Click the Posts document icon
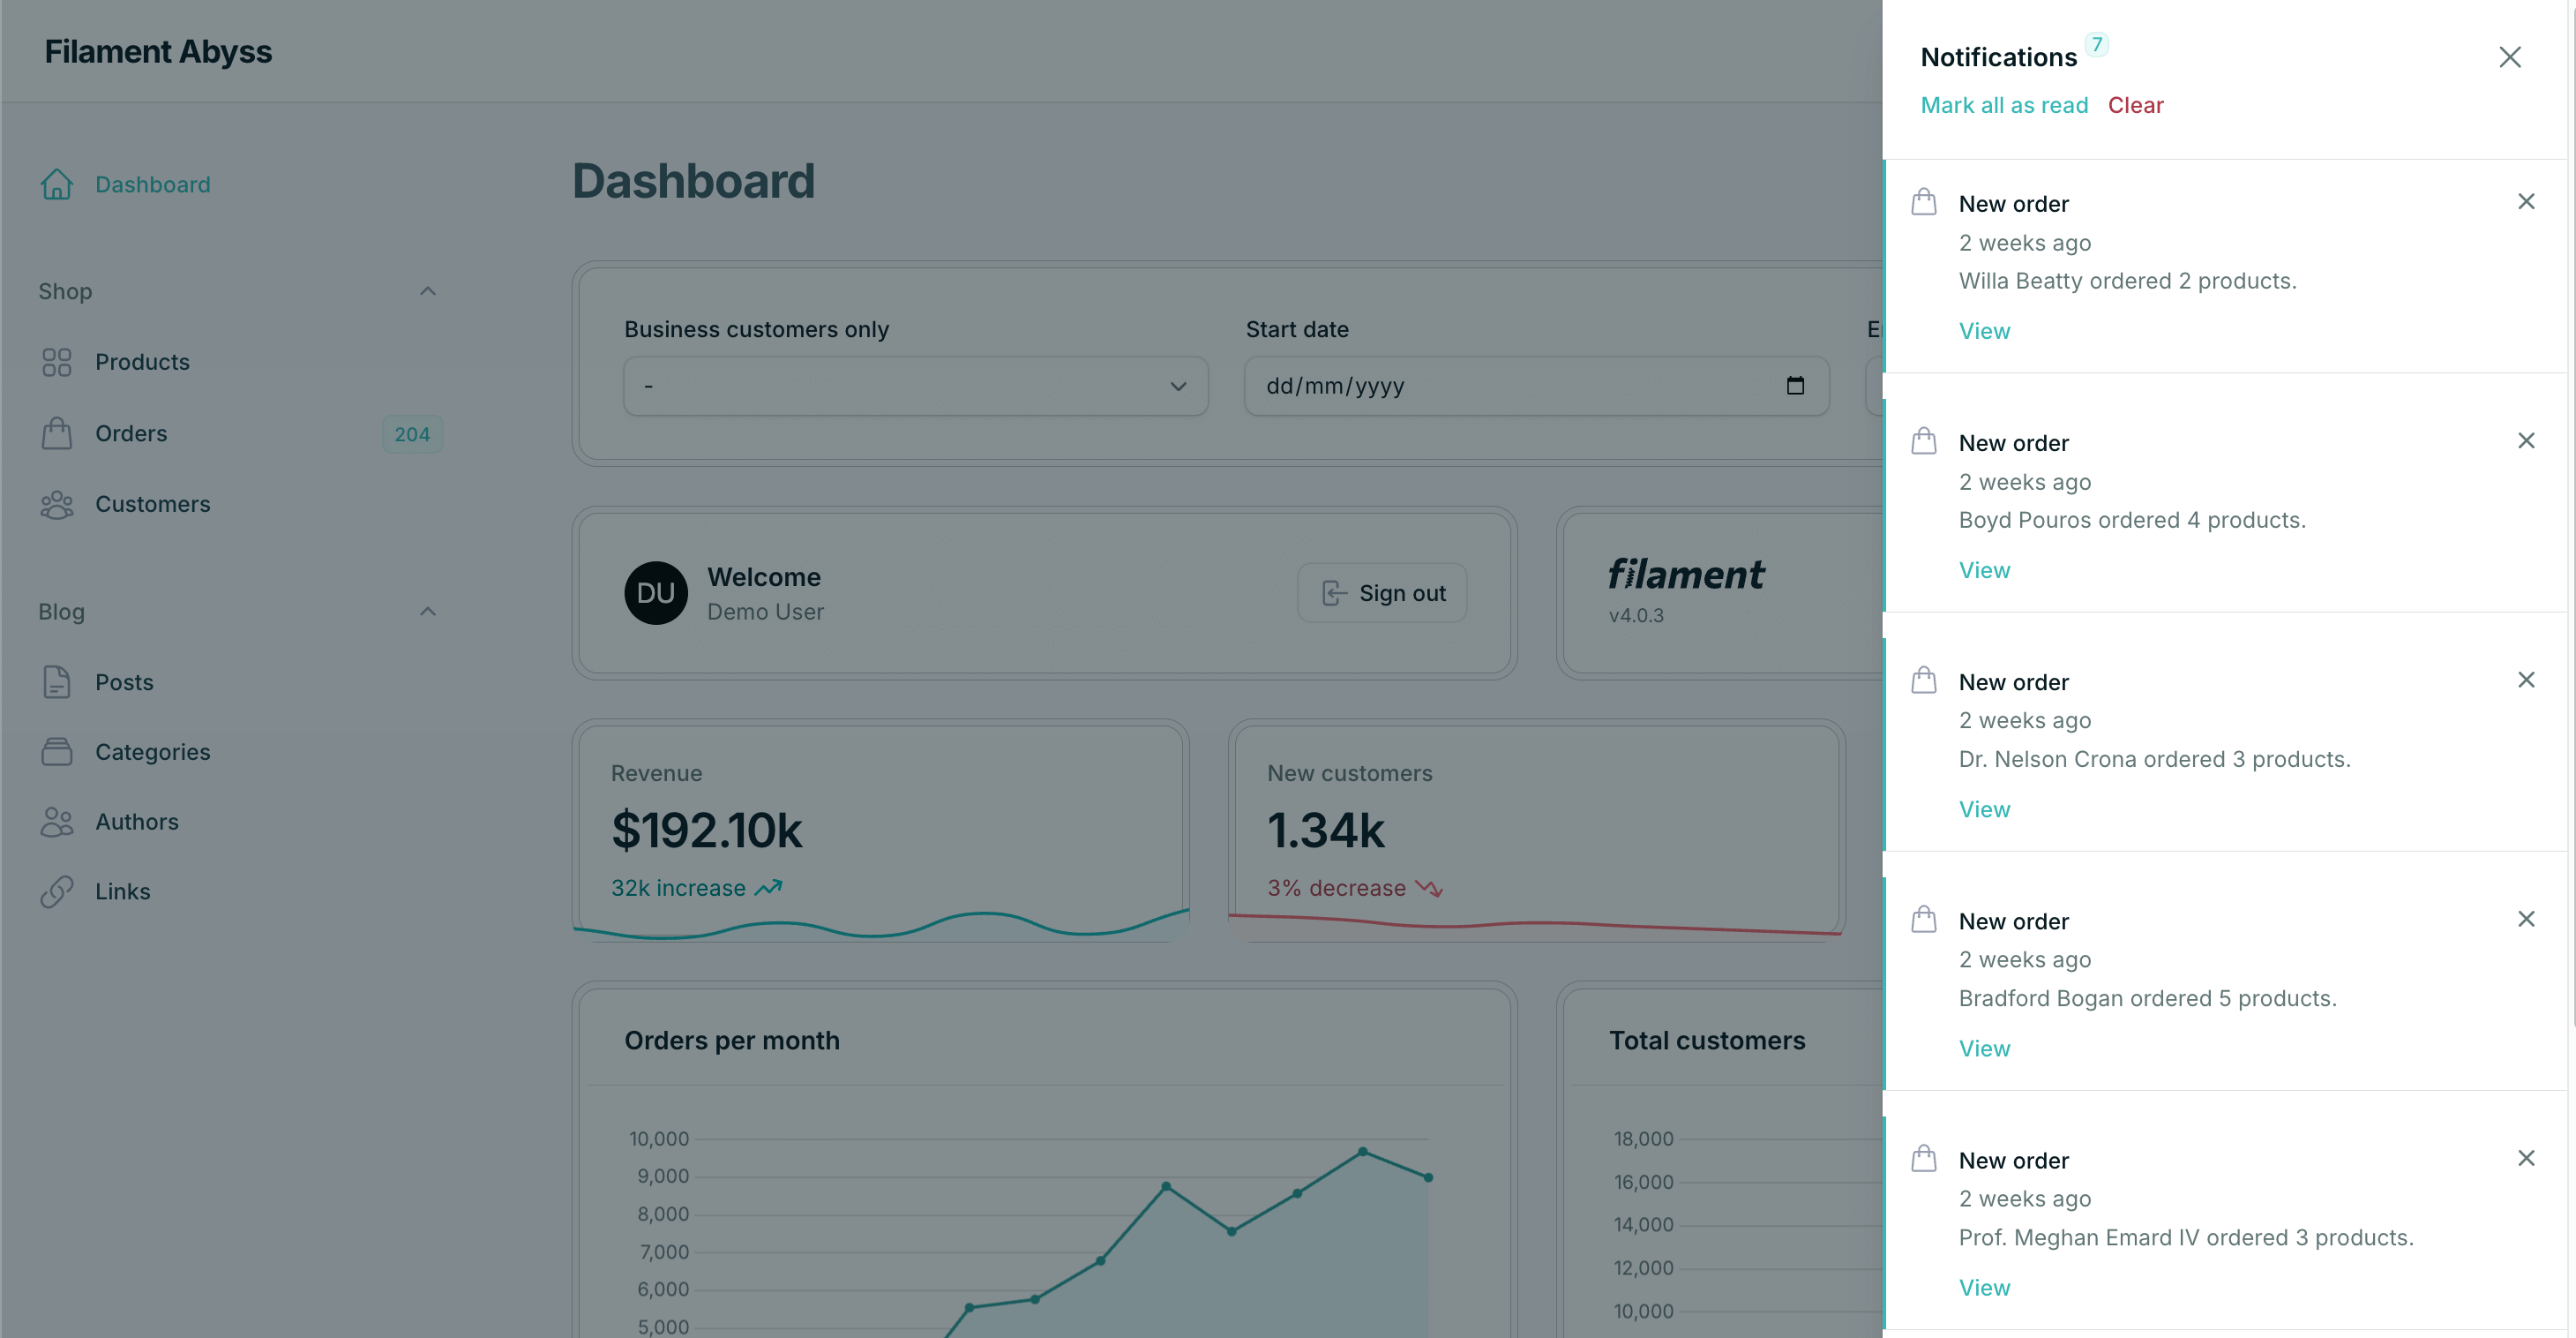The width and height of the screenshot is (2576, 1338). click(x=56, y=682)
